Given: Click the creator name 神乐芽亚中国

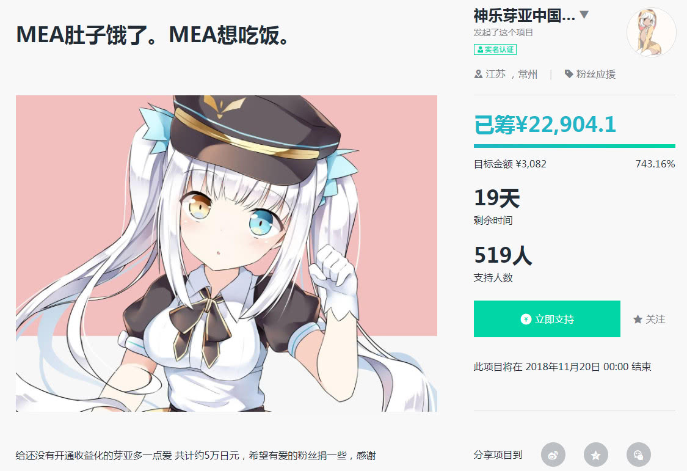Looking at the screenshot, I should pos(524,16).
